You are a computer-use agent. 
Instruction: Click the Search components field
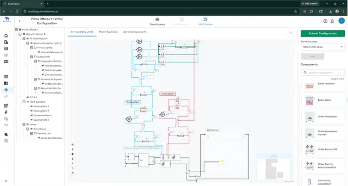(322, 73)
